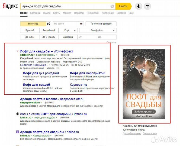
Task: Click the От date field
Action: click(87, 37)
